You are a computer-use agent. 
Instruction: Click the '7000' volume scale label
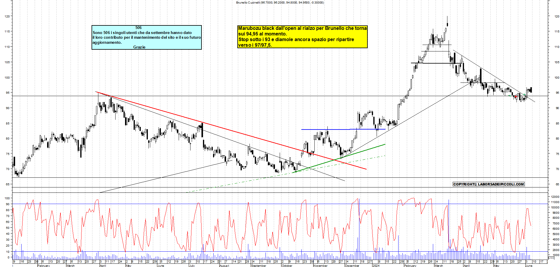tap(556, 223)
